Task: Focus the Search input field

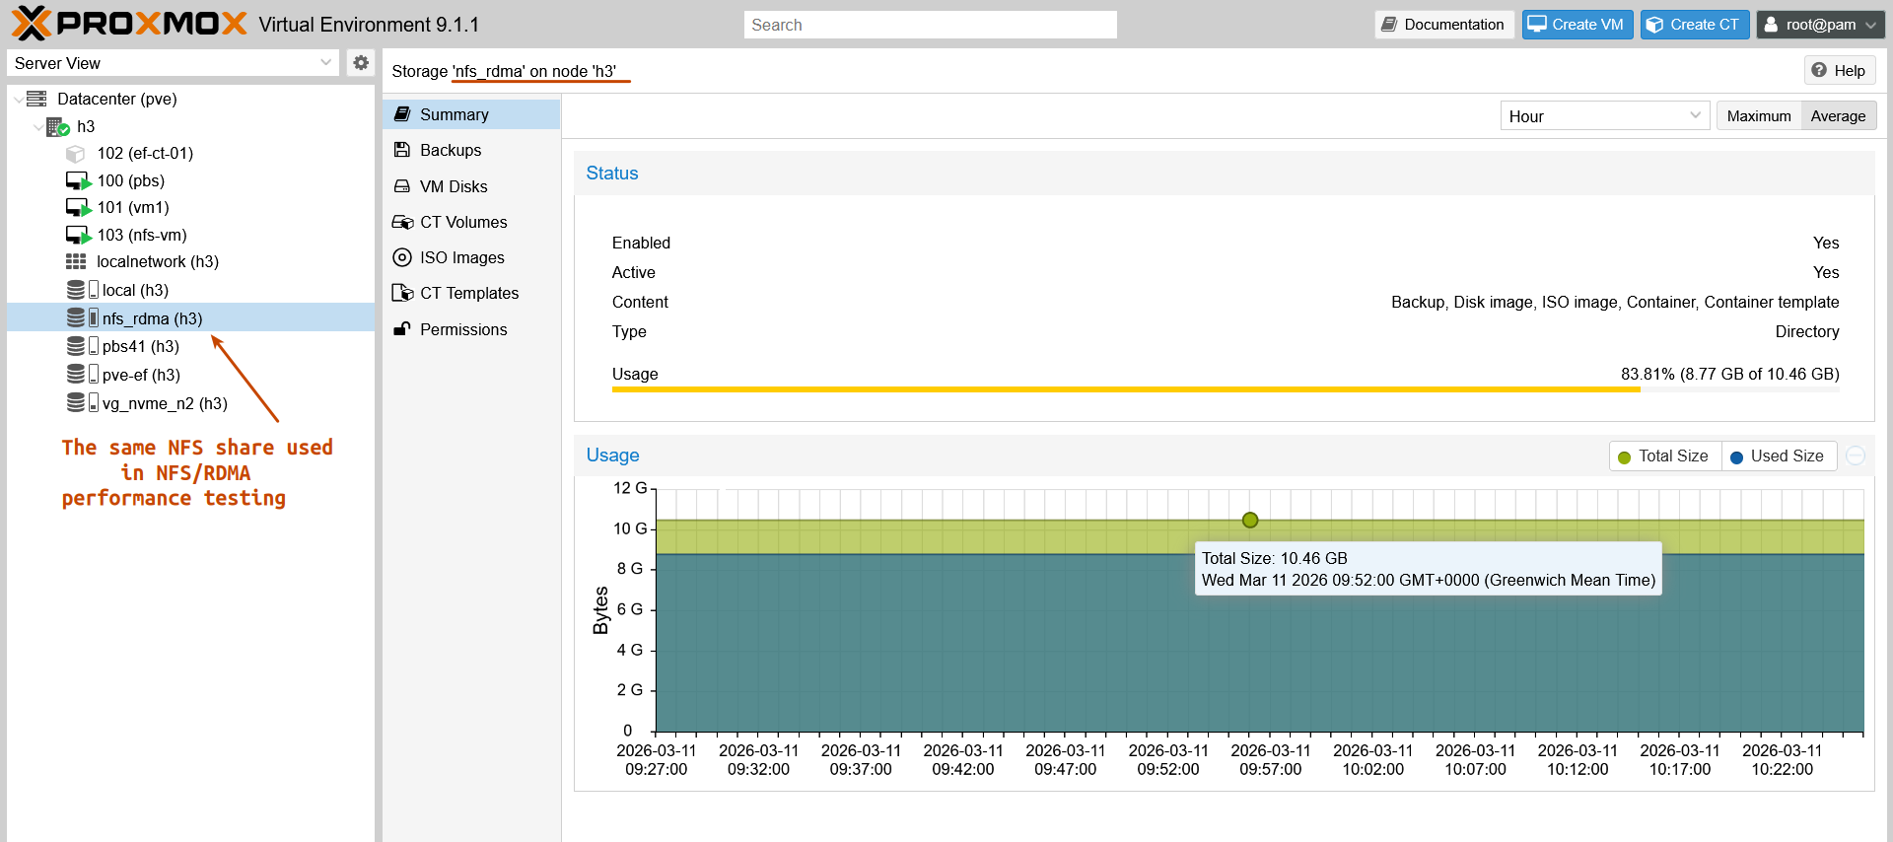Action: point(930,25)
